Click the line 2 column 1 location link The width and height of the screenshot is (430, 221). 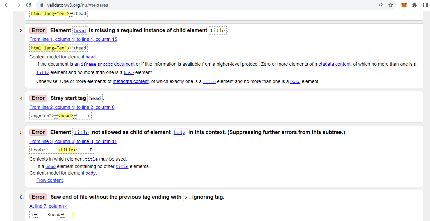(72, 107)
